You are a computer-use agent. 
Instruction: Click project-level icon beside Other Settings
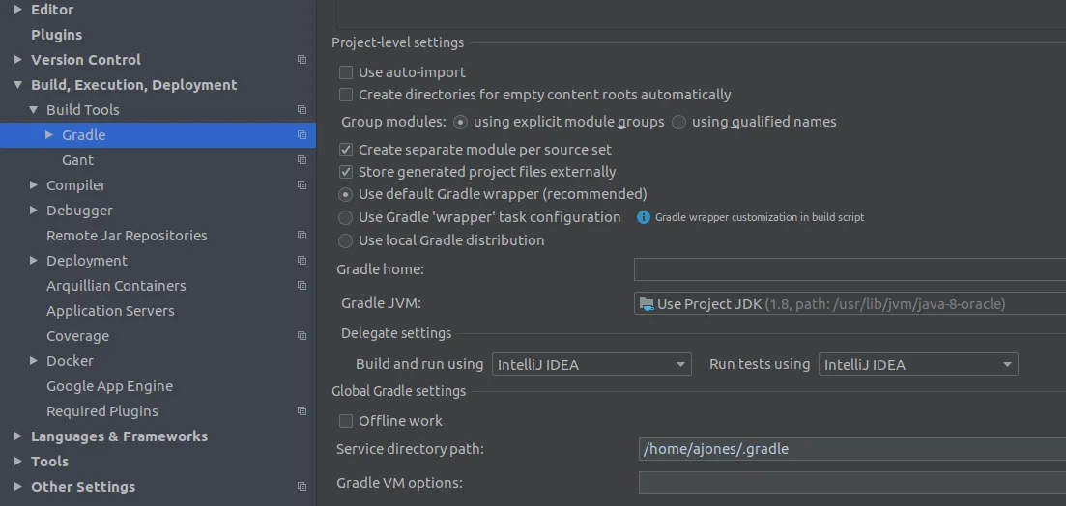pyautogui.click(x=302, y=487)
